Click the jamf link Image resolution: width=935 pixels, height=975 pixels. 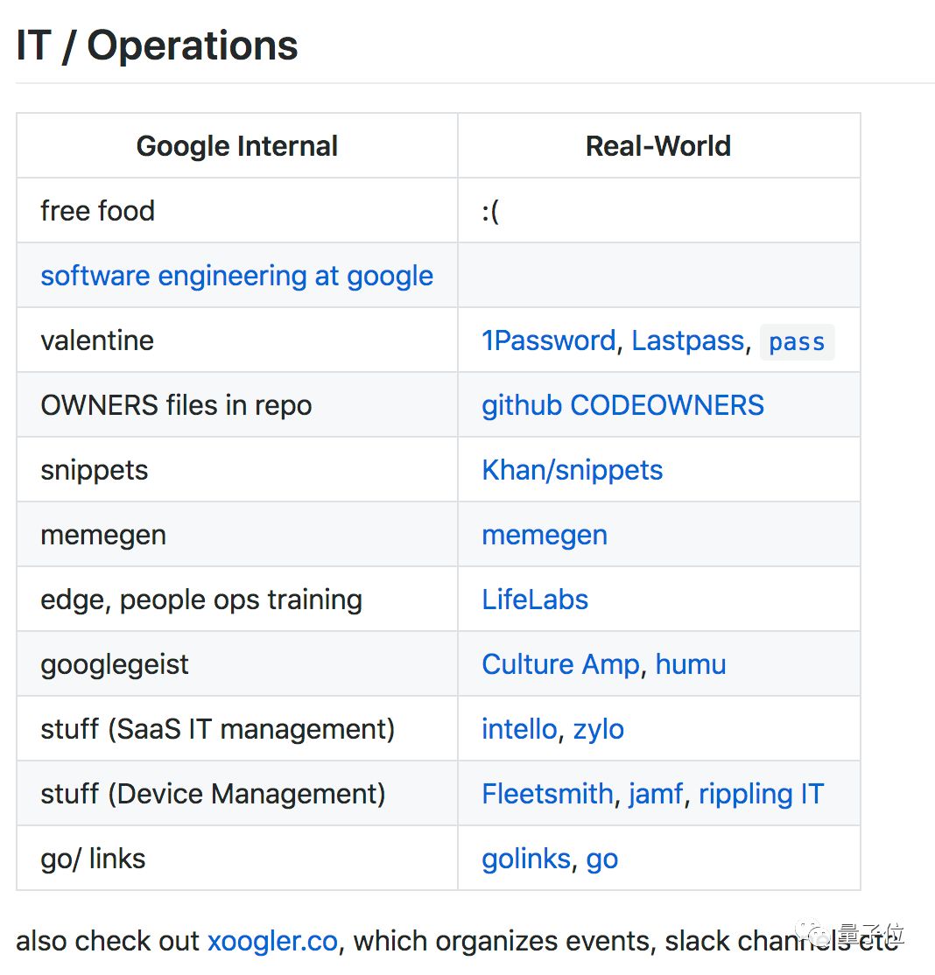[x=657, y=795]
